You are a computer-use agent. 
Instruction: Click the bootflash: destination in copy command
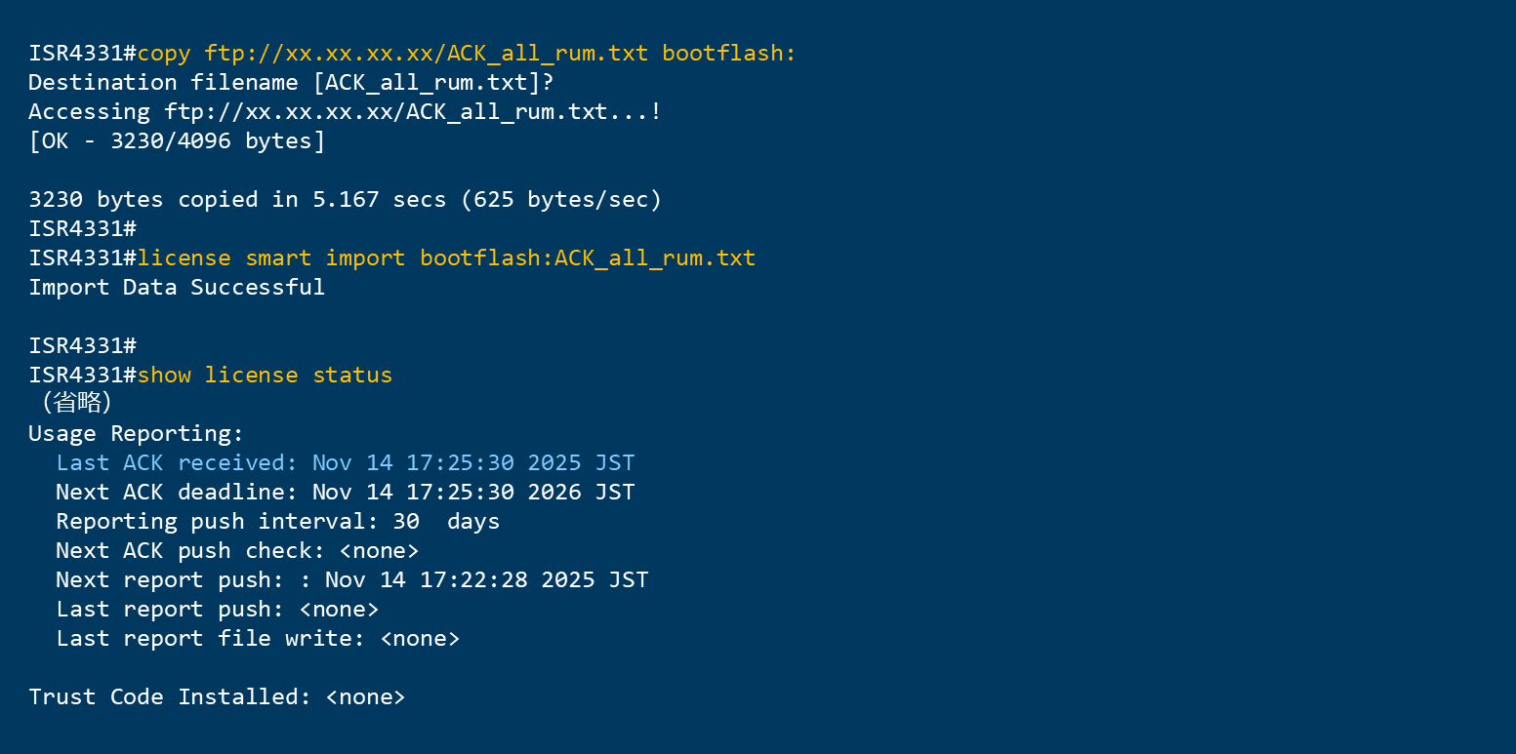729,53
